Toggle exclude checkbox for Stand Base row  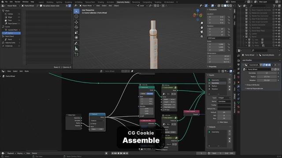coord(274,28)
